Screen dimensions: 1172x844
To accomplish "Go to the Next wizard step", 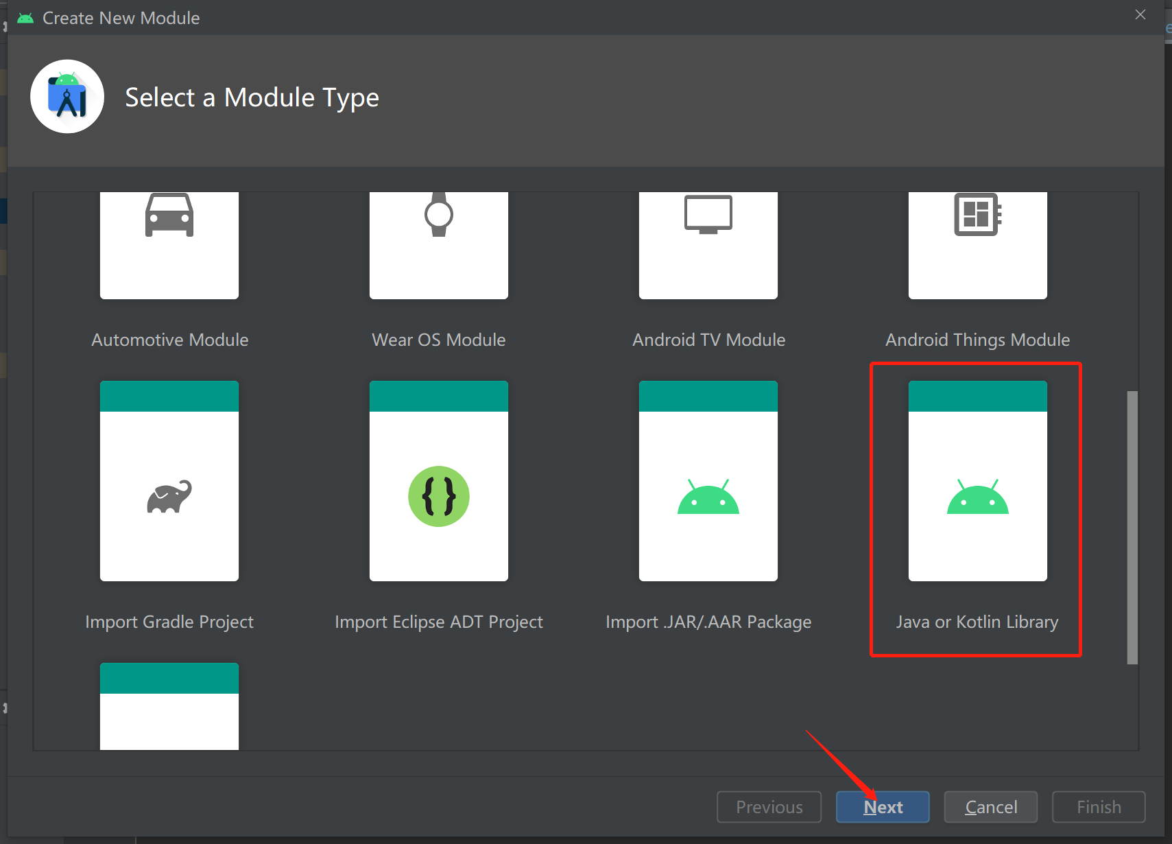I will [x=883, y=807].
